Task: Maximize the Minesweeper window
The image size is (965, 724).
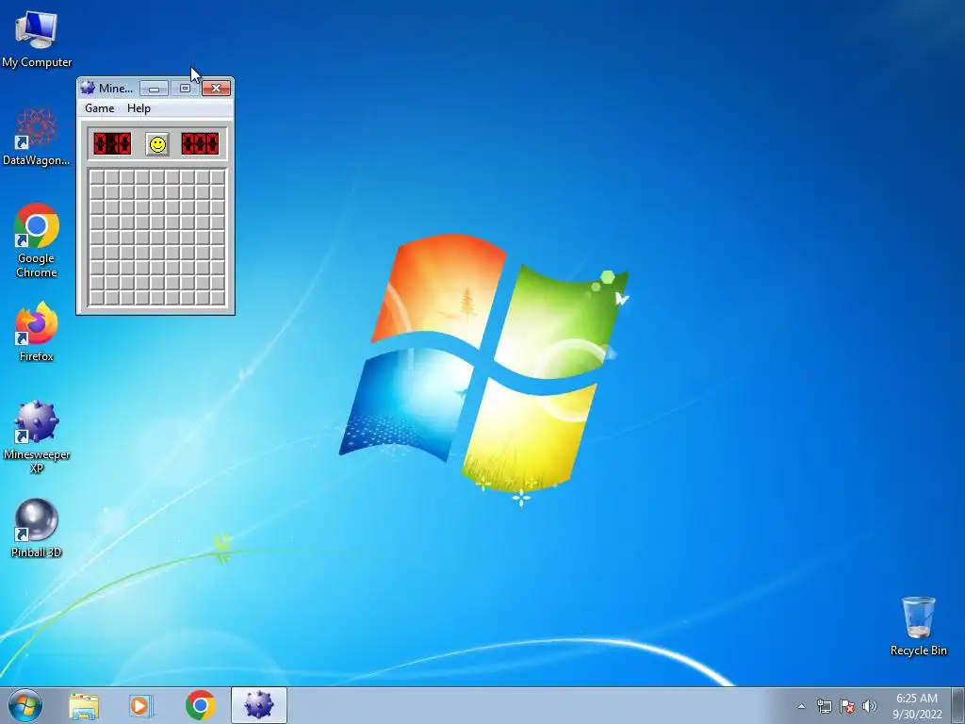Action: pyautogui.click(x=185, y=89)
